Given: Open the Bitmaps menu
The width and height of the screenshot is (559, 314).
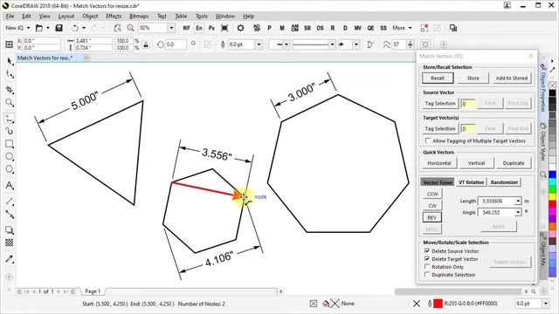Looking at the screenshot, I should [139, 16].
